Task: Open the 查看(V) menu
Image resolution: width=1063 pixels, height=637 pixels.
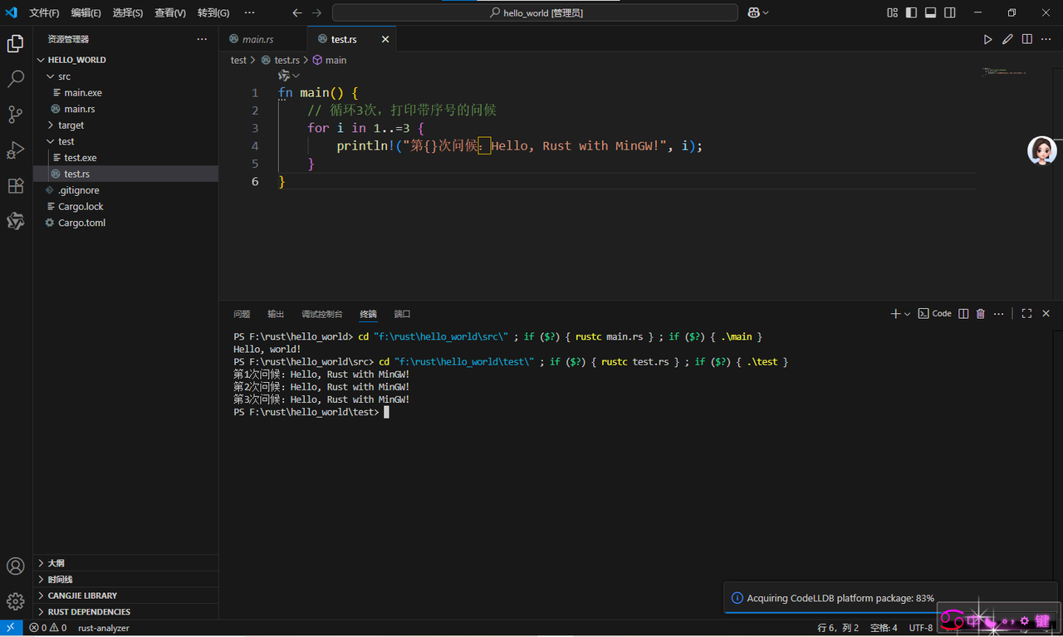Action: click(x=170, y=12)
